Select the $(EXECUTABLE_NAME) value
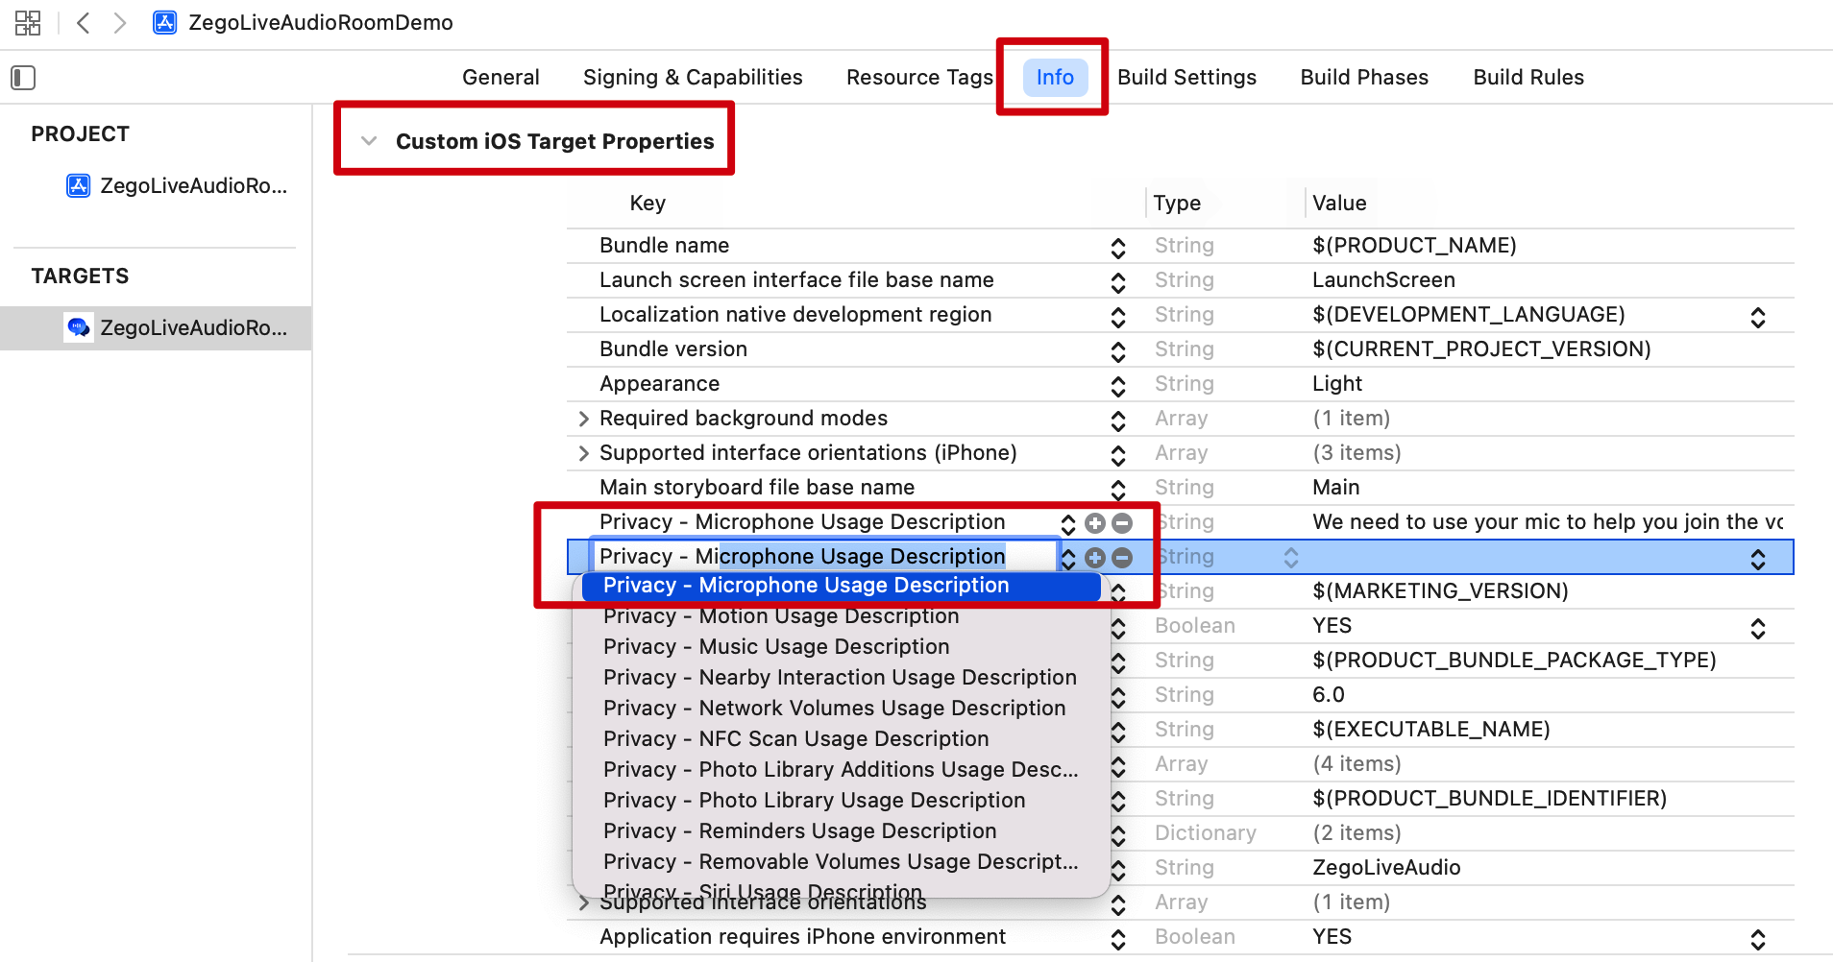This screenshot has width=1833, height=962. pos(1431,730)
